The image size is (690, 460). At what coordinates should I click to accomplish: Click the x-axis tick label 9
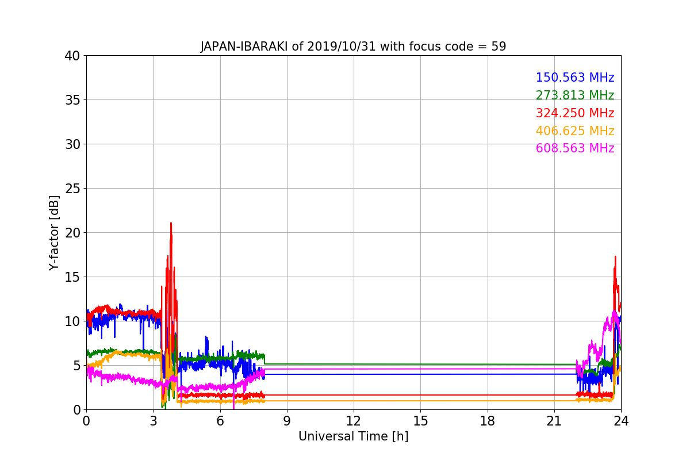click(x=287, y=421)
